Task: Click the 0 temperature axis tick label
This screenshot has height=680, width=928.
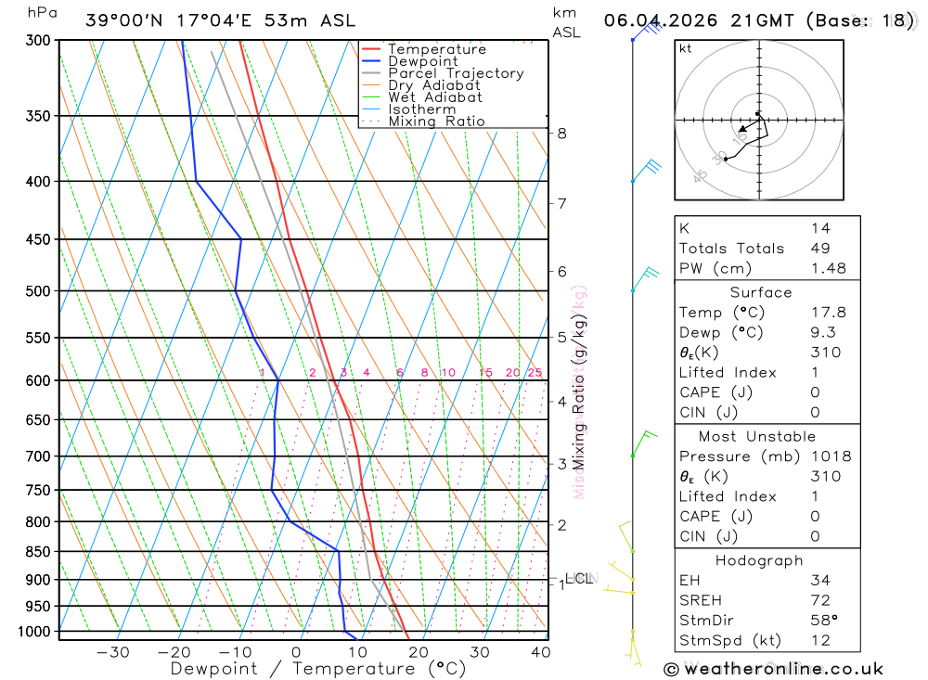Action: (x=296, y=652)
